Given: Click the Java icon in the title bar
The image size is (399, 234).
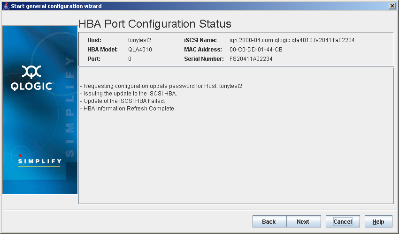Looking at the screenshot, I should point(6,6).
